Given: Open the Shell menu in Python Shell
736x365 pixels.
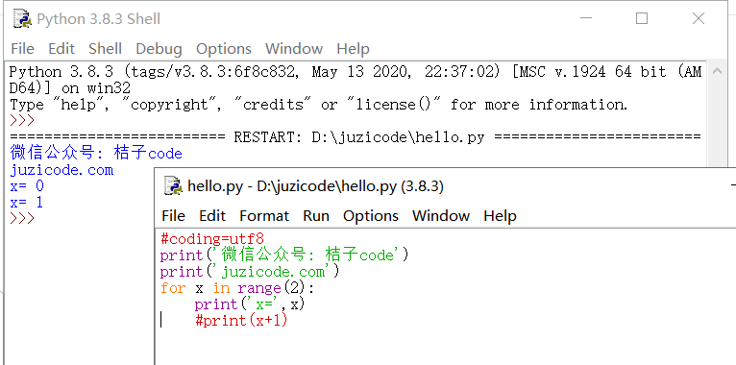Looking at the screenshot, I should pyautogui.click(x=105, y=49).
